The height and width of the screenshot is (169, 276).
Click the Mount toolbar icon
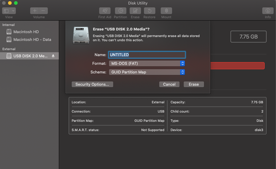[166, 11]
